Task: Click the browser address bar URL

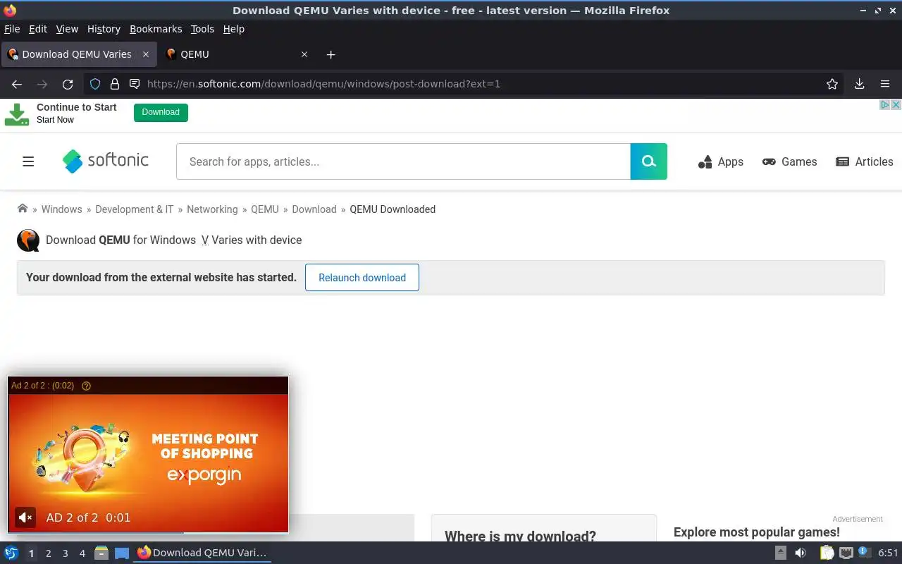Action: [x=323, y=84]
